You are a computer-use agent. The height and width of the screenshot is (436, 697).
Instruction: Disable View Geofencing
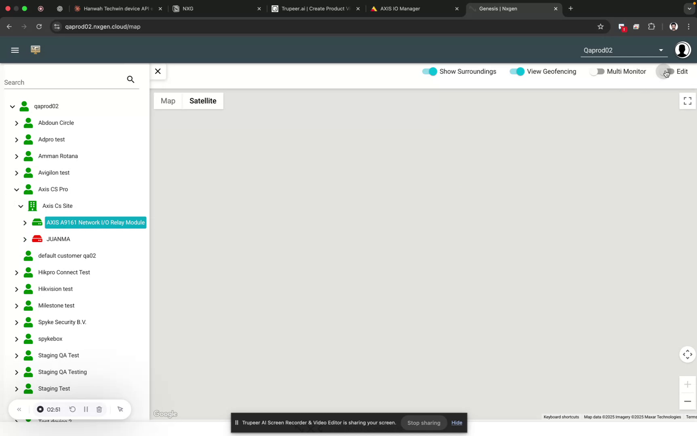pyautogui.click(x=516, y=71)
